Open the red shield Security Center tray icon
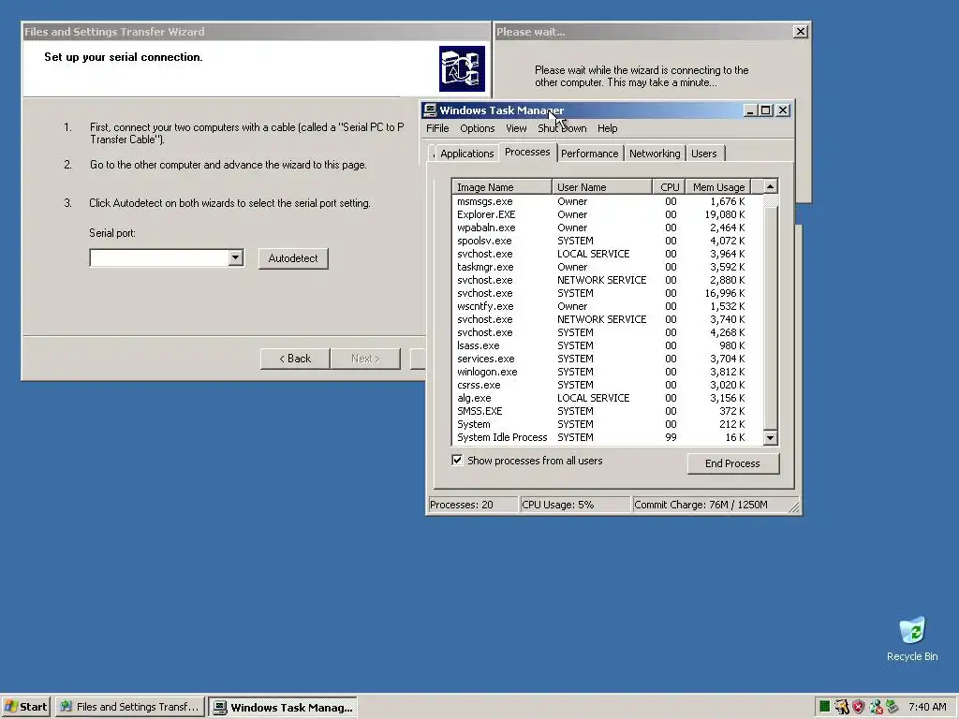Viewport: 959px width, 719px height. [x=859, y=707]
